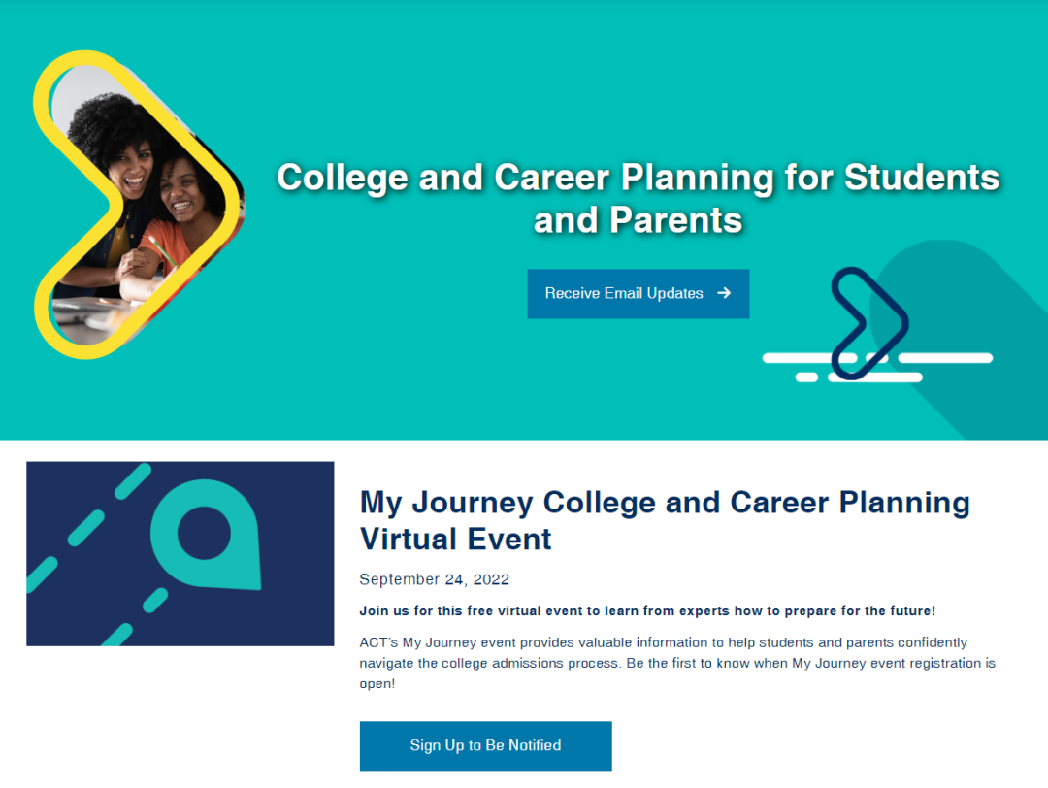This screenshot has width=1048, height=788.
Task: Open the "My Journey College and Career Planning" title
Action: point(665,502)
